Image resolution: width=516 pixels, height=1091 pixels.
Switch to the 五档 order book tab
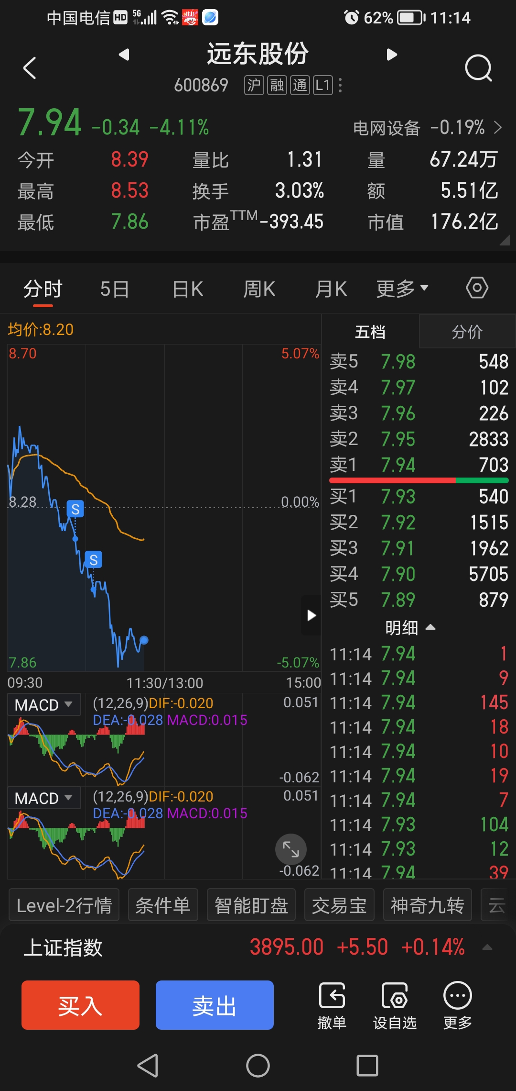[x=370, y=332]
